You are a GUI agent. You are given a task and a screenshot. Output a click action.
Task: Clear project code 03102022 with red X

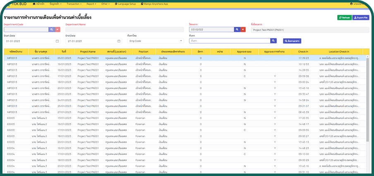pyautogui.click(x=243, y=30)
